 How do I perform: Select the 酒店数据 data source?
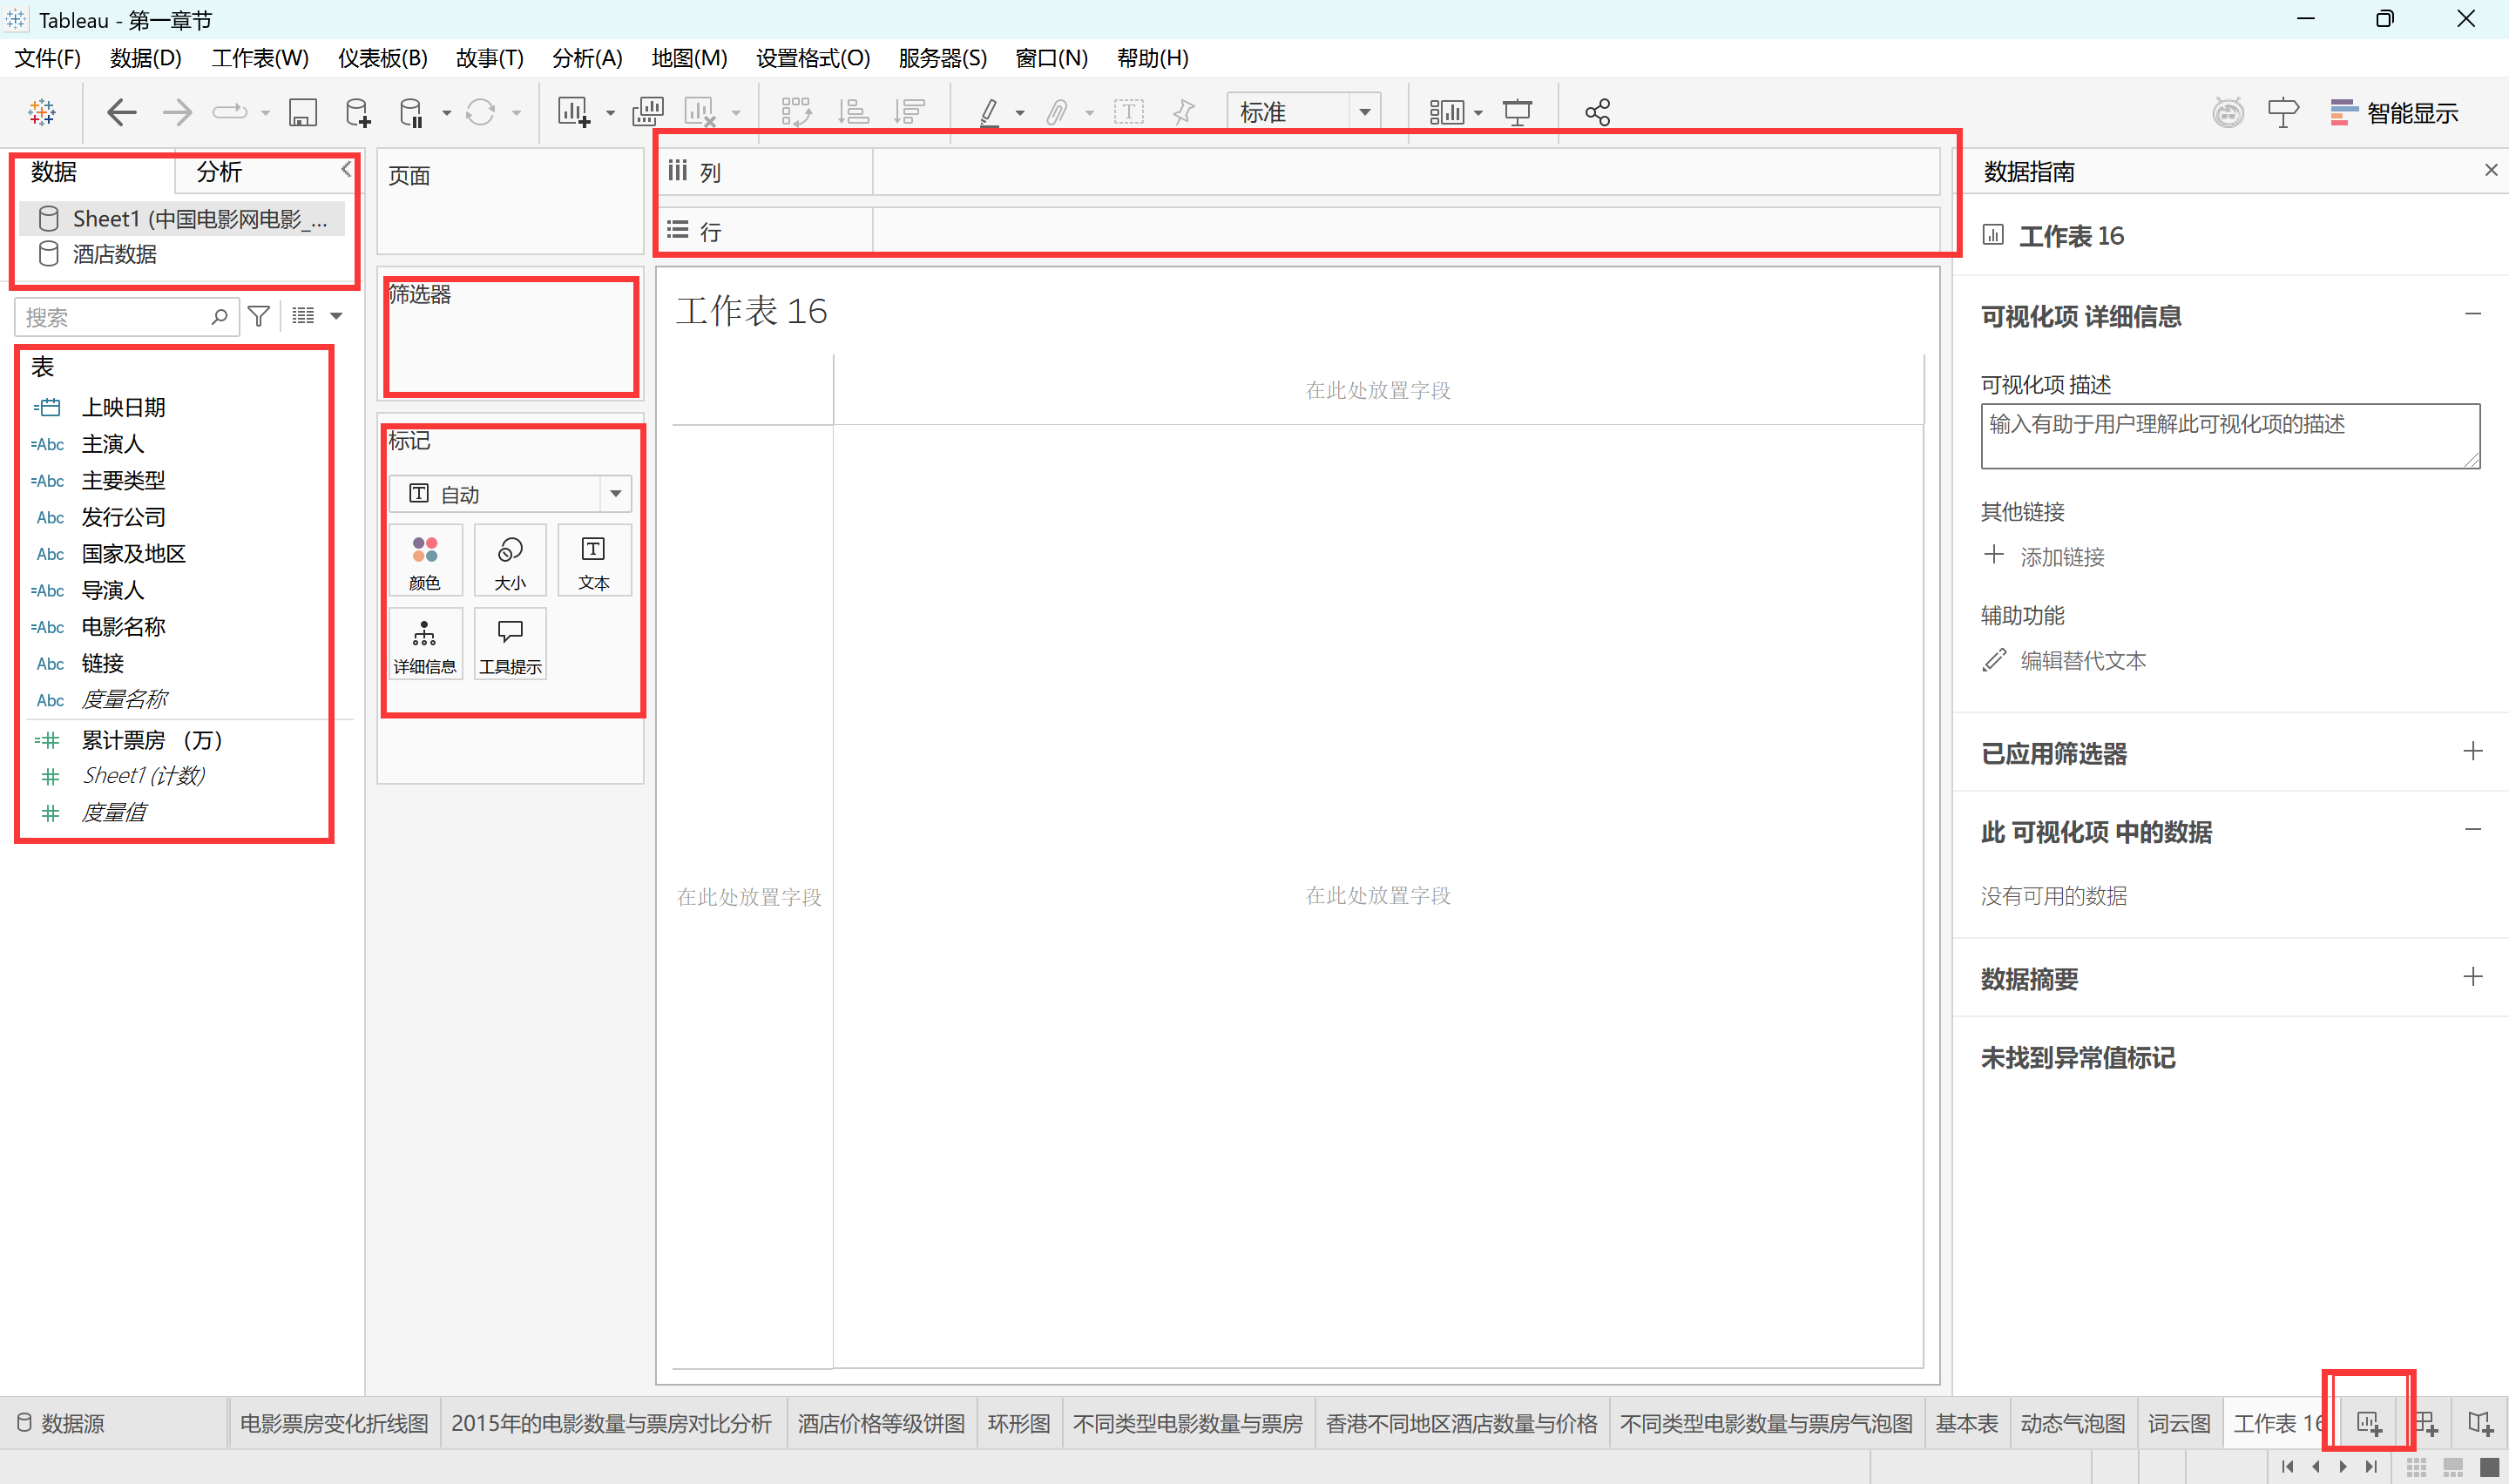(x=114, y=254)
